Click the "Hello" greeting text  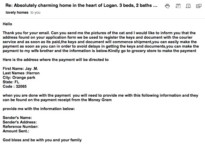7,24
